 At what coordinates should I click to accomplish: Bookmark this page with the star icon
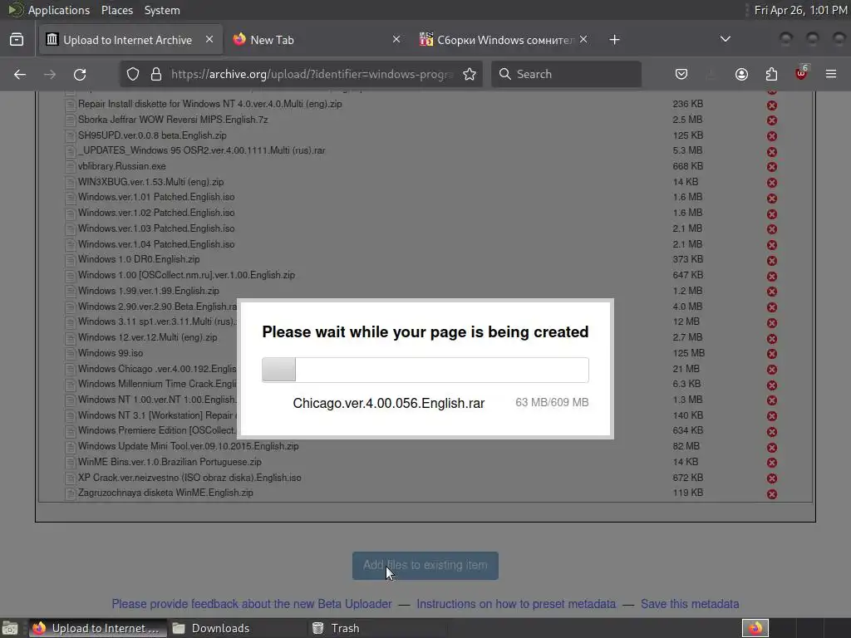pyautogui.click(x=470, y=74)
